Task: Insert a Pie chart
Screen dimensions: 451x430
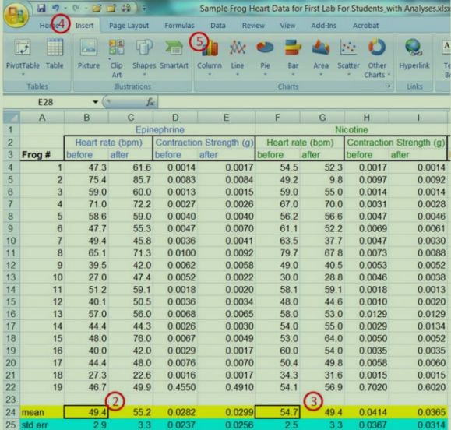Action: (x=265, y=58)
